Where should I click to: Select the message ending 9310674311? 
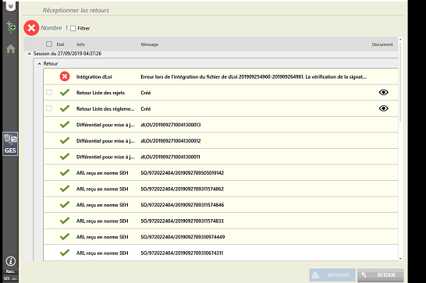[182, 253]
